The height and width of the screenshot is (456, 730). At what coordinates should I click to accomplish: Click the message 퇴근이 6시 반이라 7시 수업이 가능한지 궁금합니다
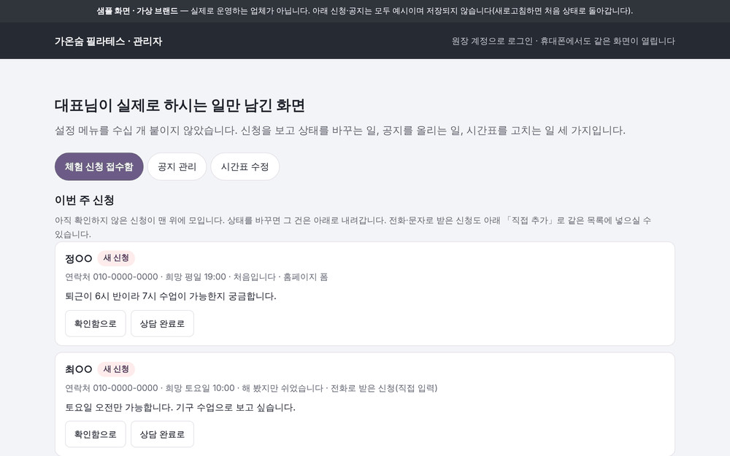171,296
